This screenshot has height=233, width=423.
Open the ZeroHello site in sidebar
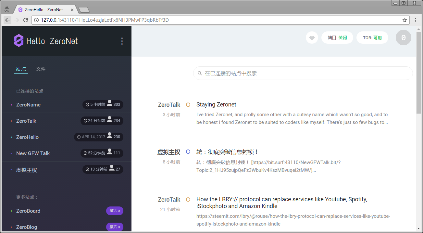[x=27, y=137]
